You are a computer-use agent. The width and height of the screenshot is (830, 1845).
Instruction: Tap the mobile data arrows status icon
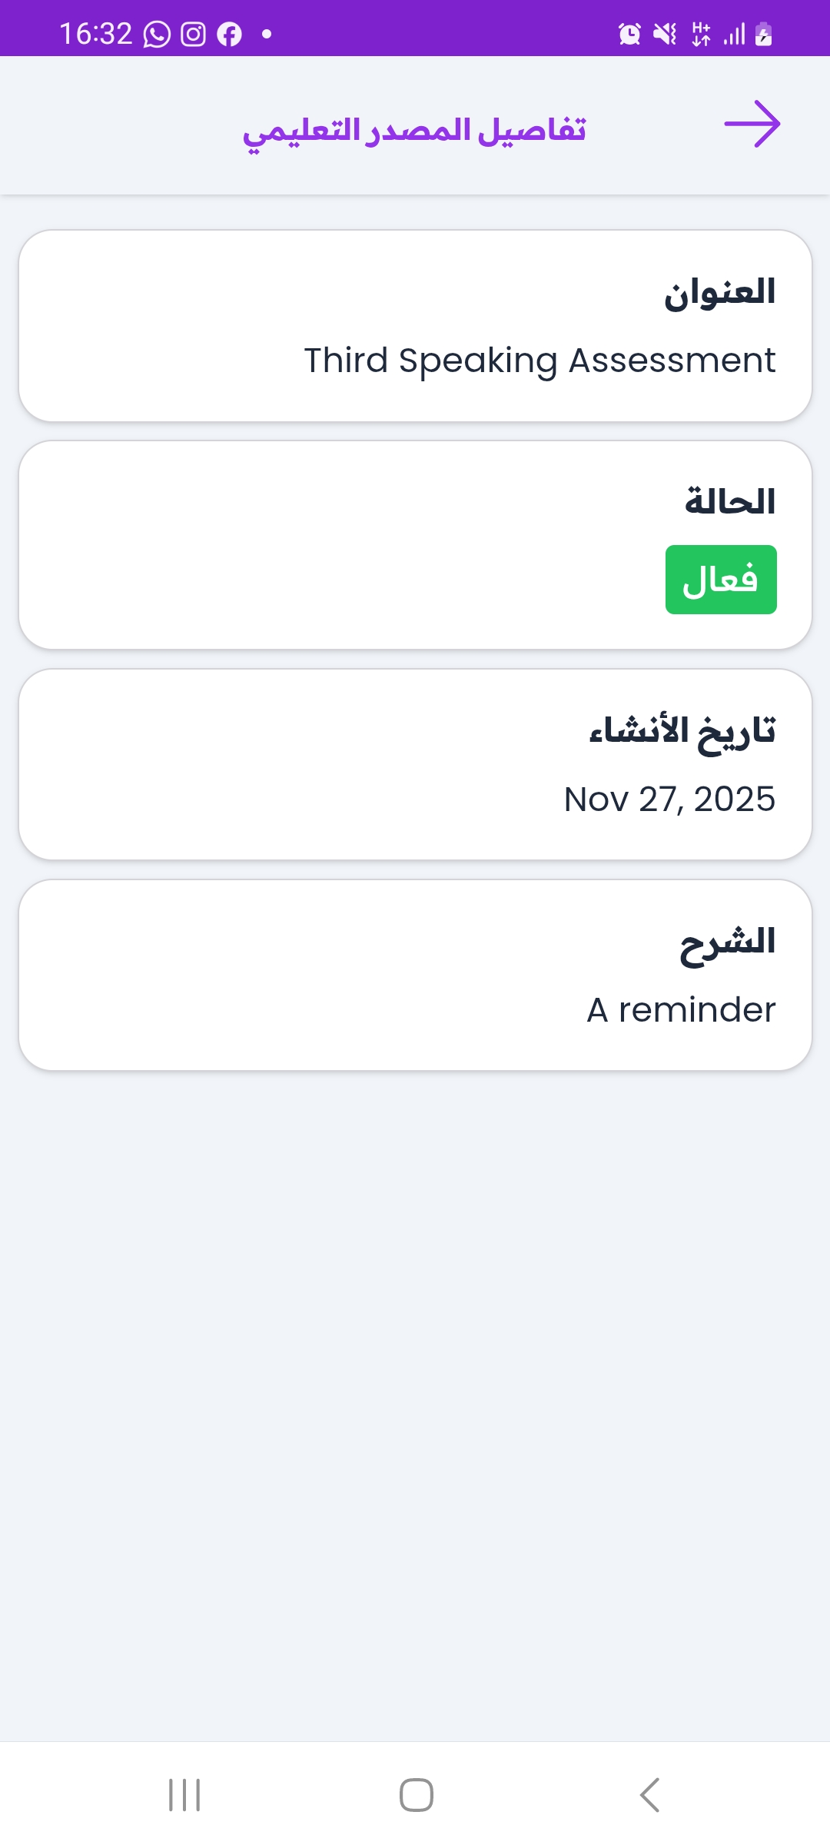[701, 35]
